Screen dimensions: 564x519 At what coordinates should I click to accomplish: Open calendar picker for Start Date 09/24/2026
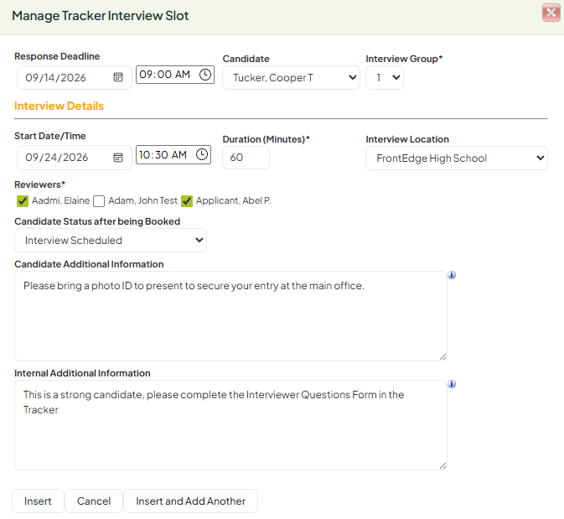(118, 158)
